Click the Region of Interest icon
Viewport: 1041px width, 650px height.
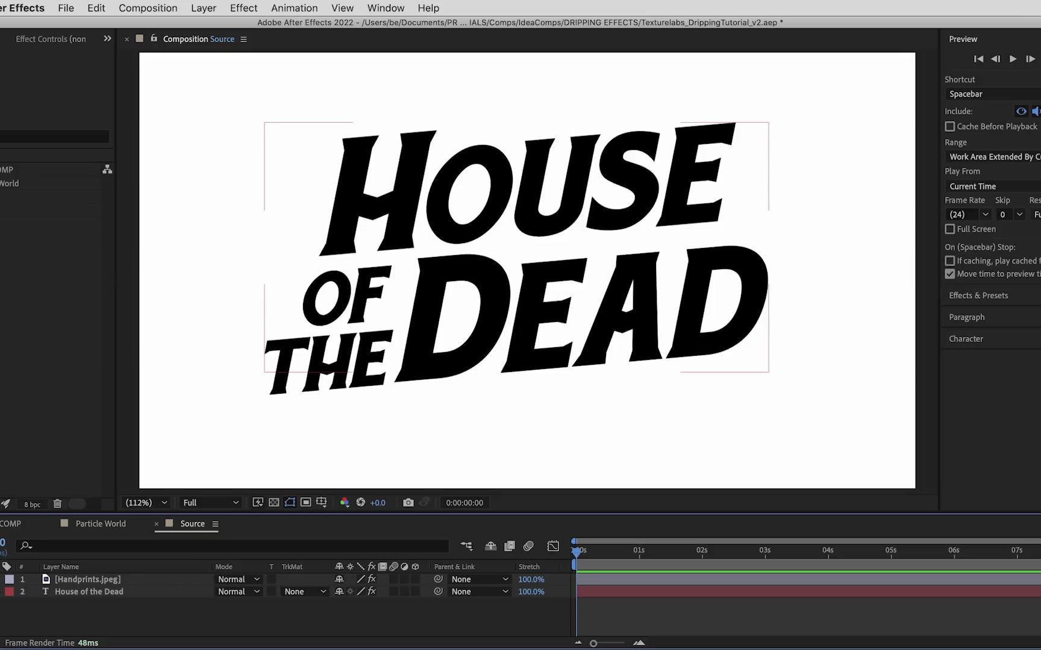point(305,502)
